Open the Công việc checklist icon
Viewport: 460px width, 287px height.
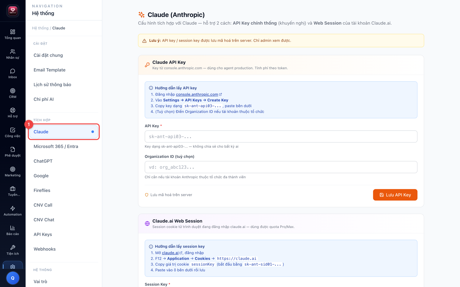coord(13,130)
